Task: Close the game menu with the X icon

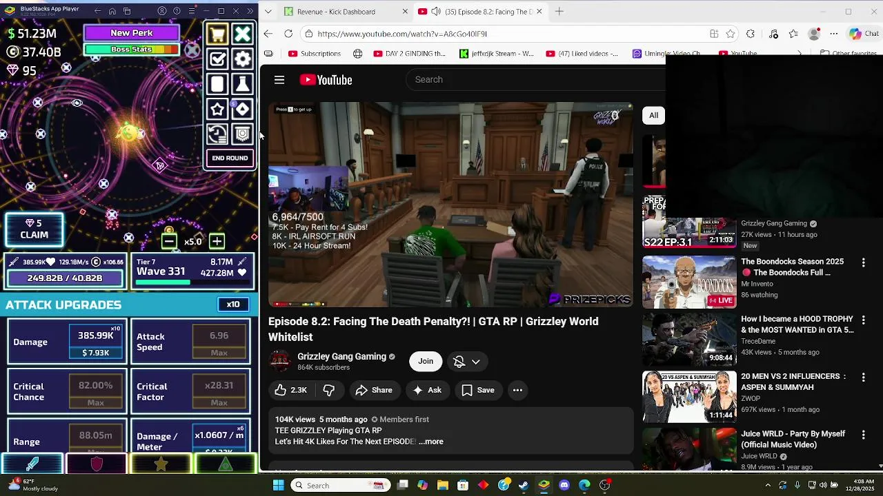Action: [x=242, y=34]
